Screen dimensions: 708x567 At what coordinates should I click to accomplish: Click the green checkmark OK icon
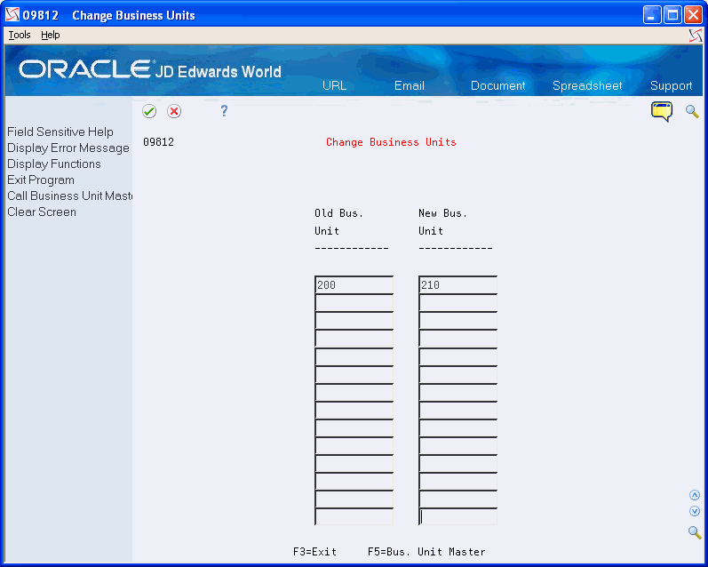[149, 111]
